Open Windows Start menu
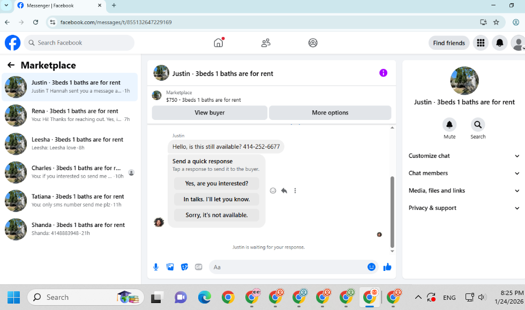This screenshot has width=525, height=310. tap(14, 297)
